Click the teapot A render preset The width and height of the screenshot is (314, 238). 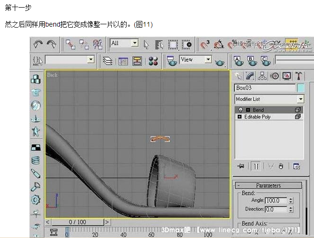(238, 61)
